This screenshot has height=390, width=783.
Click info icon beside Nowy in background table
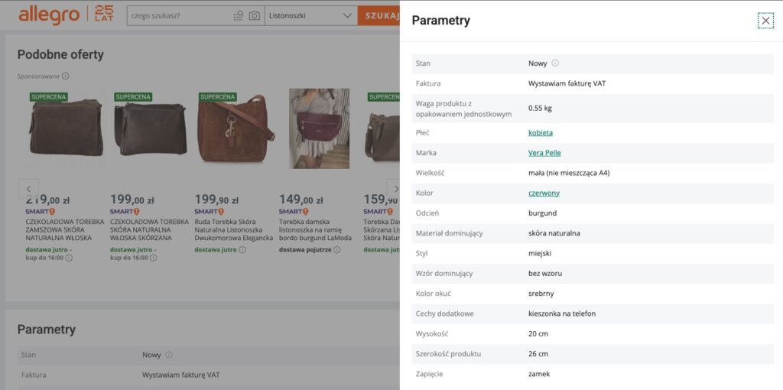pos(169,355)
